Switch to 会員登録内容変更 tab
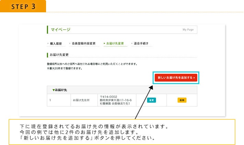Image resolution: width=244 pixels, height=145 pixels. pos(84,44)
